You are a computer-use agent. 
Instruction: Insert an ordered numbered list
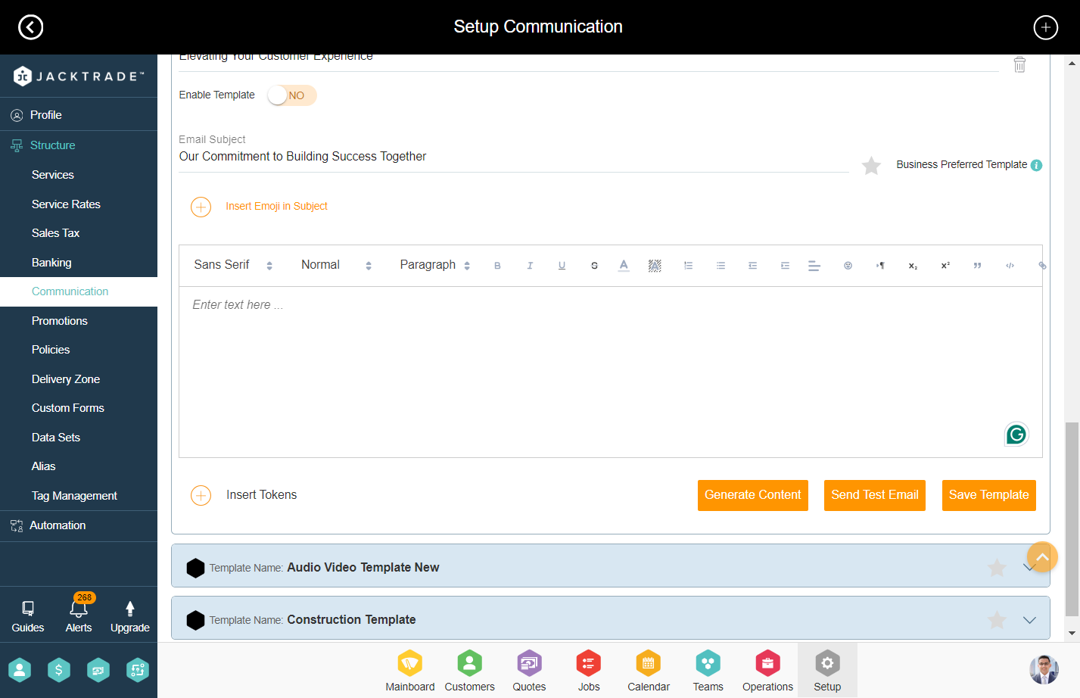click(x=688, y=266)
